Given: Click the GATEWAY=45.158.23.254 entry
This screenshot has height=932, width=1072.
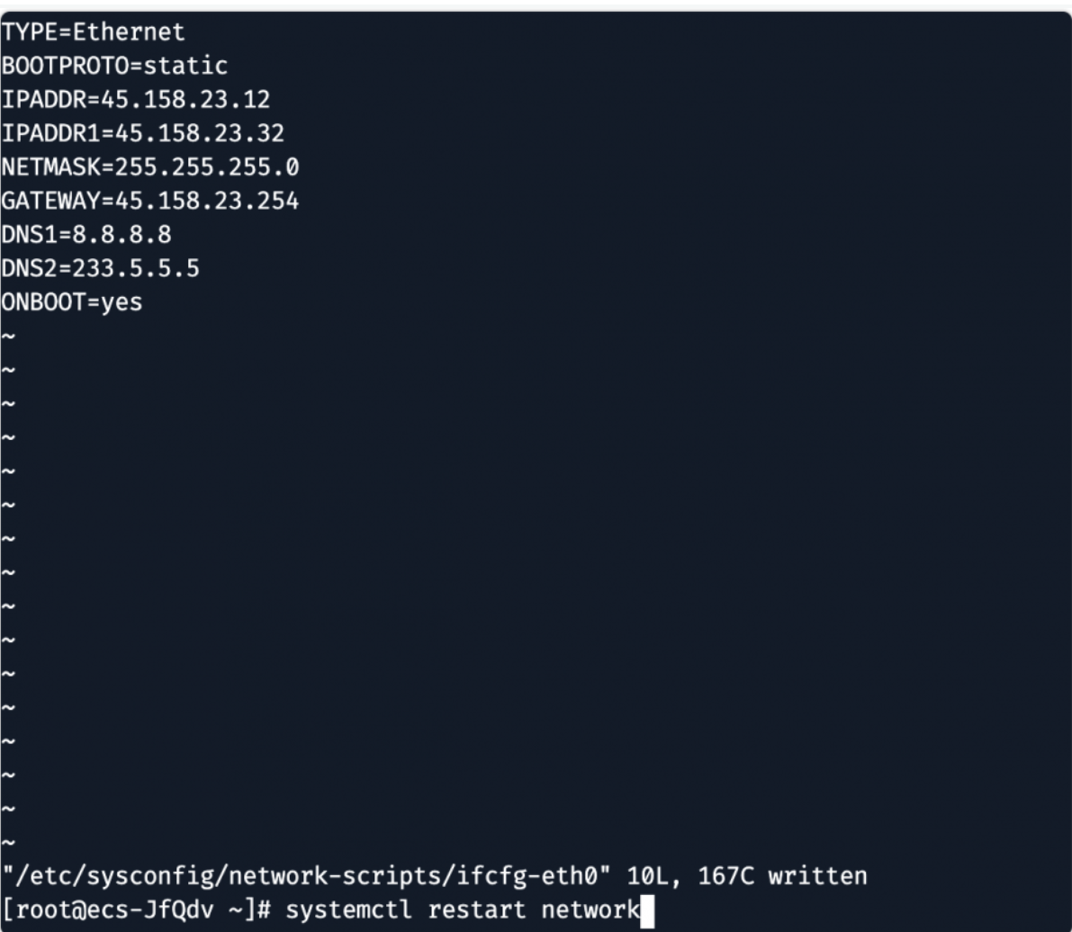Looking at the screenshot, I should click(149, 202).
